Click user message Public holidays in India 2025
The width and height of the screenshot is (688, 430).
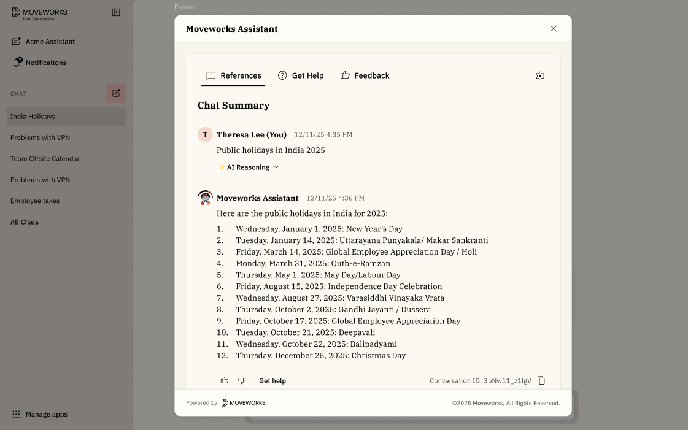click(x=271, y=150)
